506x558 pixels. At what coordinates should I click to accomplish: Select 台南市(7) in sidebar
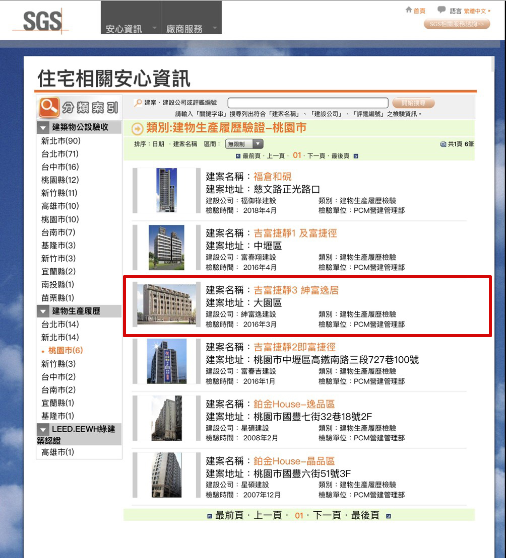[x=58, y=232]
